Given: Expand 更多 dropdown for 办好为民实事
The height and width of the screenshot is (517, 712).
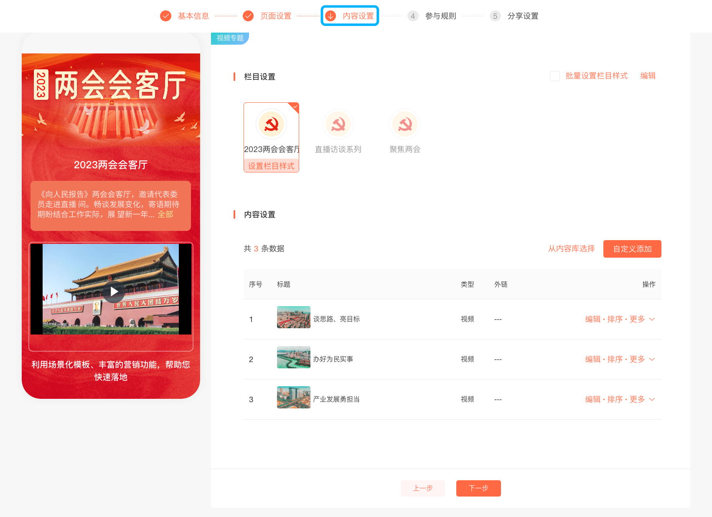Looking at the screenshot, I should [642, 359].
